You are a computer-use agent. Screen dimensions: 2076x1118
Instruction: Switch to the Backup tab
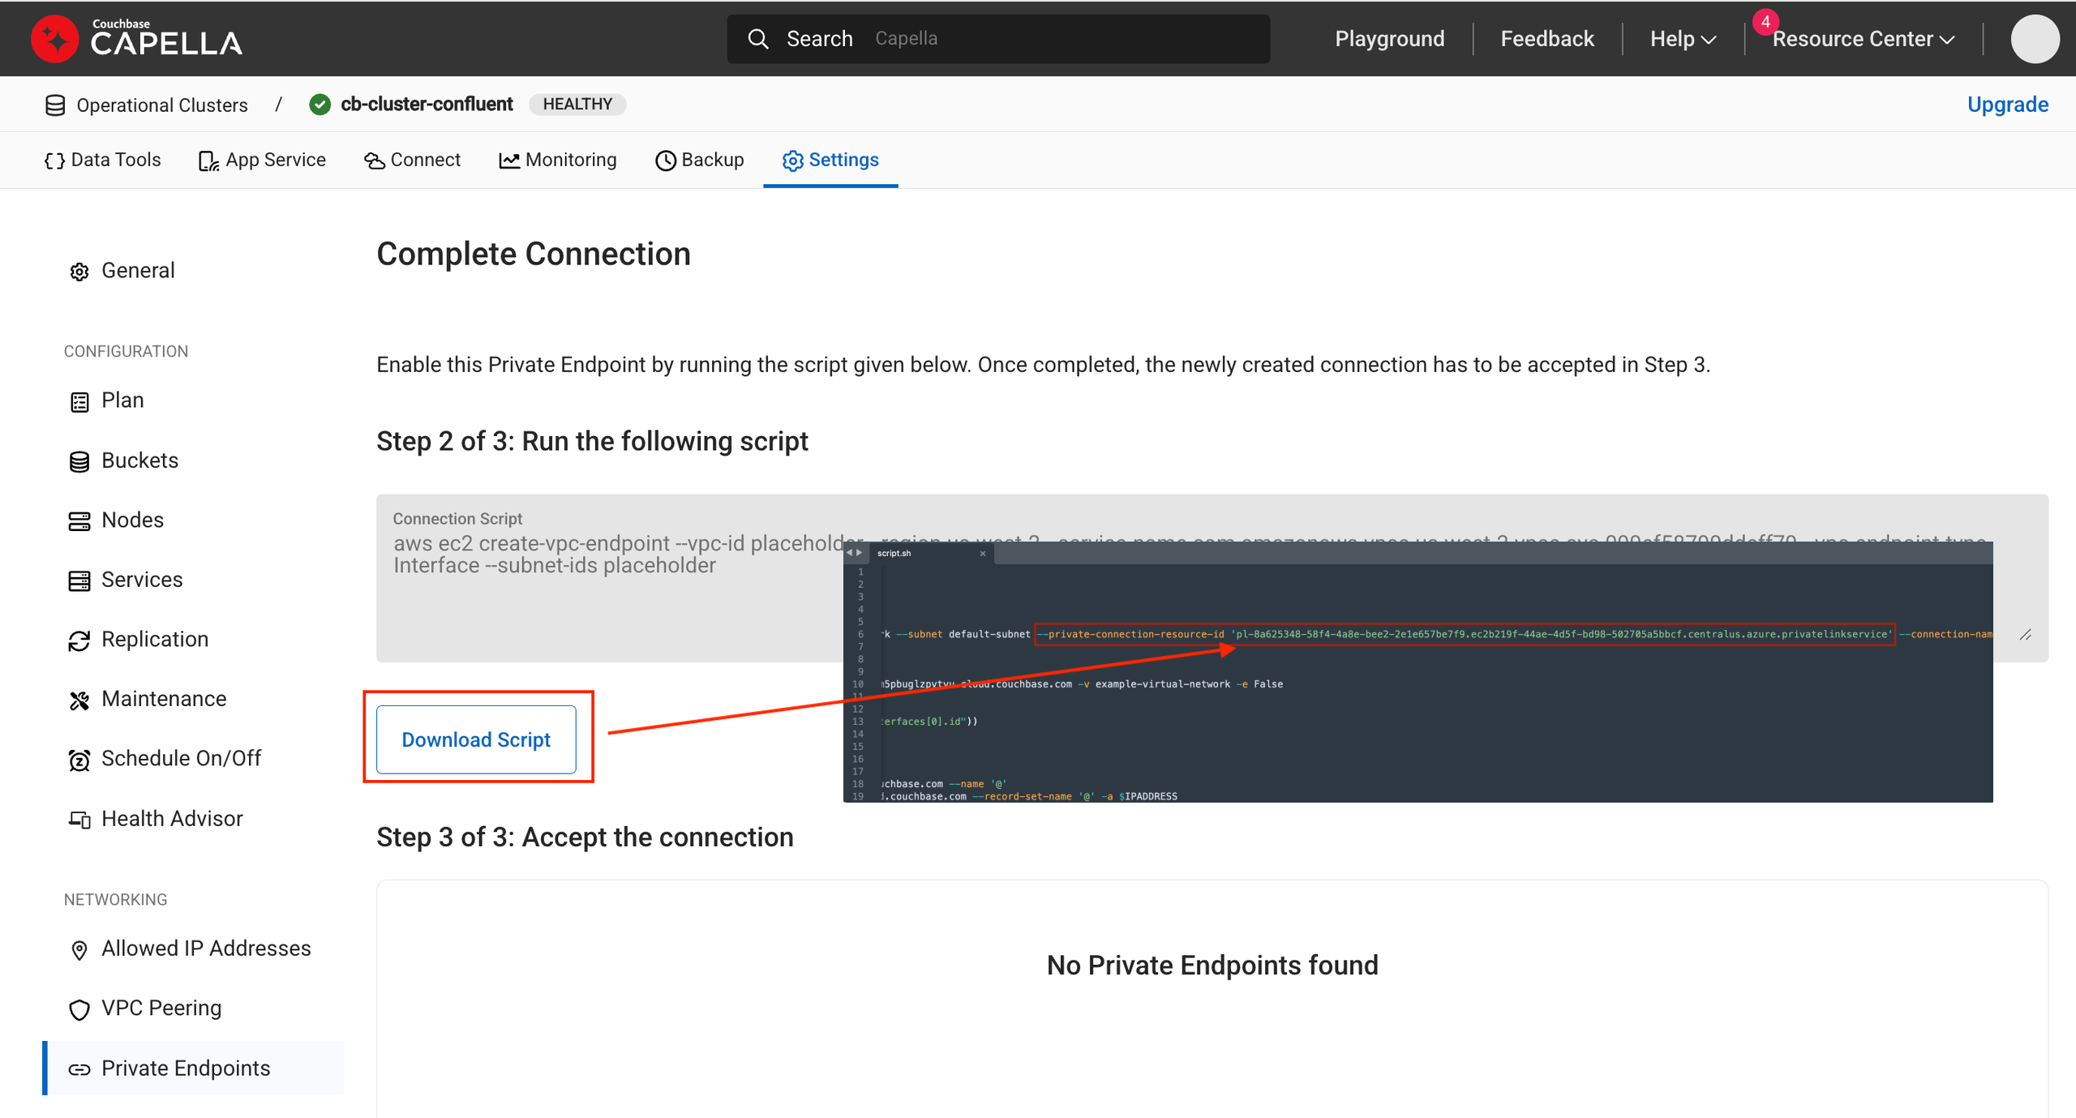pyautogui.click(x=700, y=160)
